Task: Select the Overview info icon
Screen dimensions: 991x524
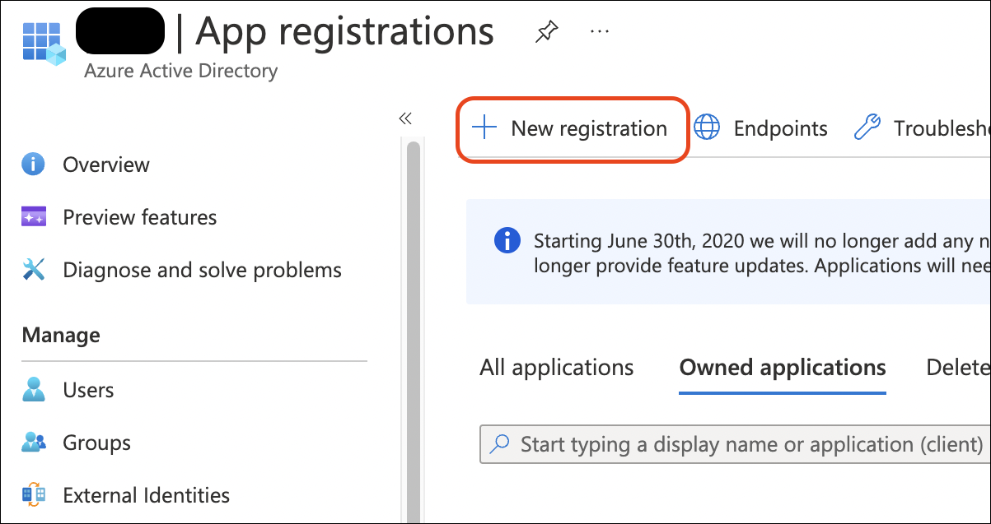Action: coord(33,164)
